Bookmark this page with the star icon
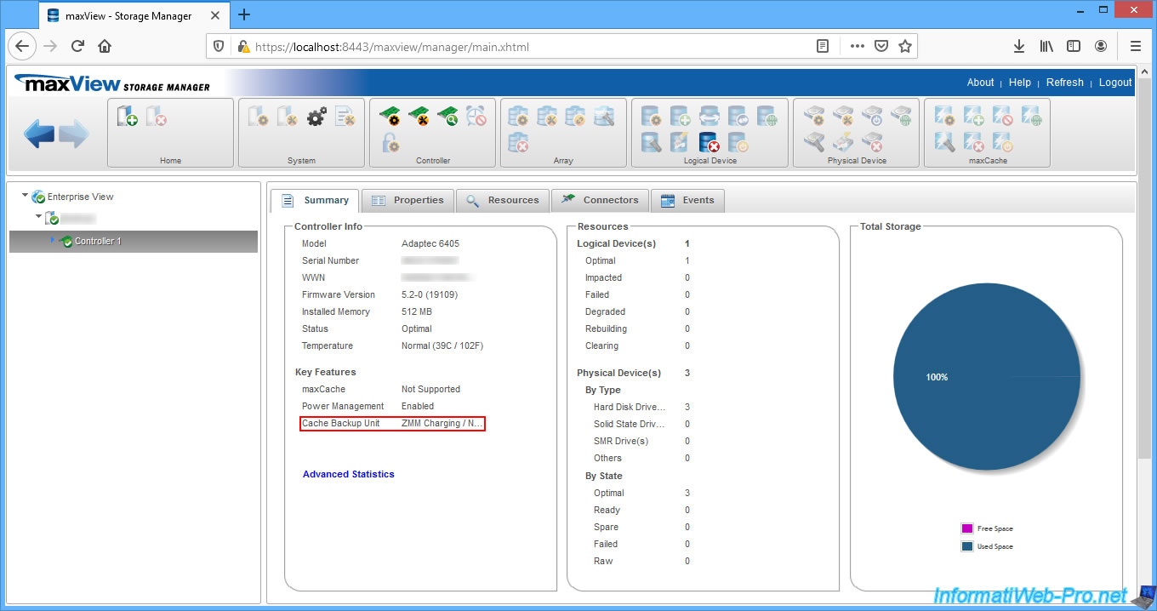 [905, 47]
